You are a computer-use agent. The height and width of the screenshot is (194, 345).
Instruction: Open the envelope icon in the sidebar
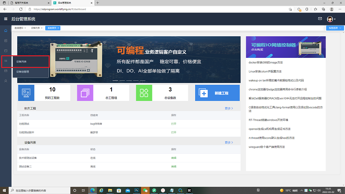pos(6,71)
